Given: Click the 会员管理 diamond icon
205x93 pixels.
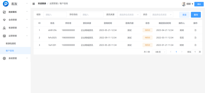Looking at the screenshot, I should point(4,20).
